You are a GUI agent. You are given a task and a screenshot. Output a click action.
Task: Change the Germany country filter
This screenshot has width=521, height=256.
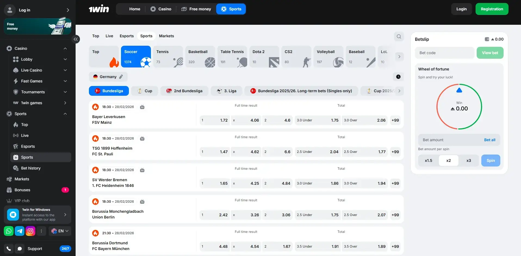[x=108, y=77]
